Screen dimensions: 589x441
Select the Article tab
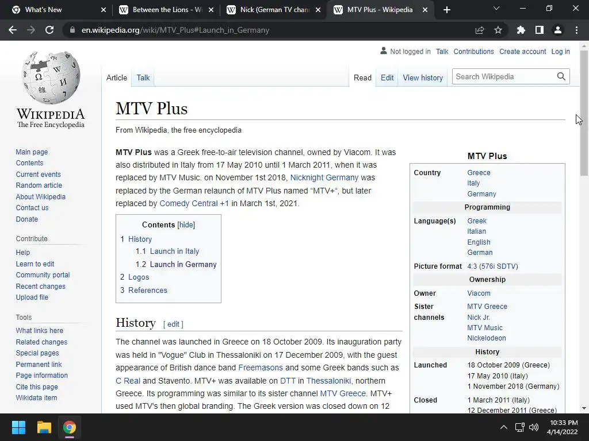pyautogui.click(x=116, y=78)
